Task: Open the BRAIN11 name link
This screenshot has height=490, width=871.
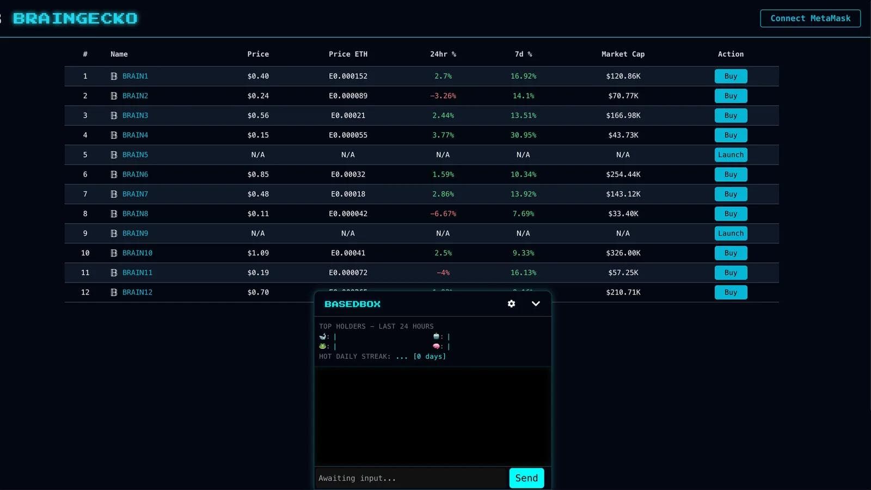Action: click(137, 272)
